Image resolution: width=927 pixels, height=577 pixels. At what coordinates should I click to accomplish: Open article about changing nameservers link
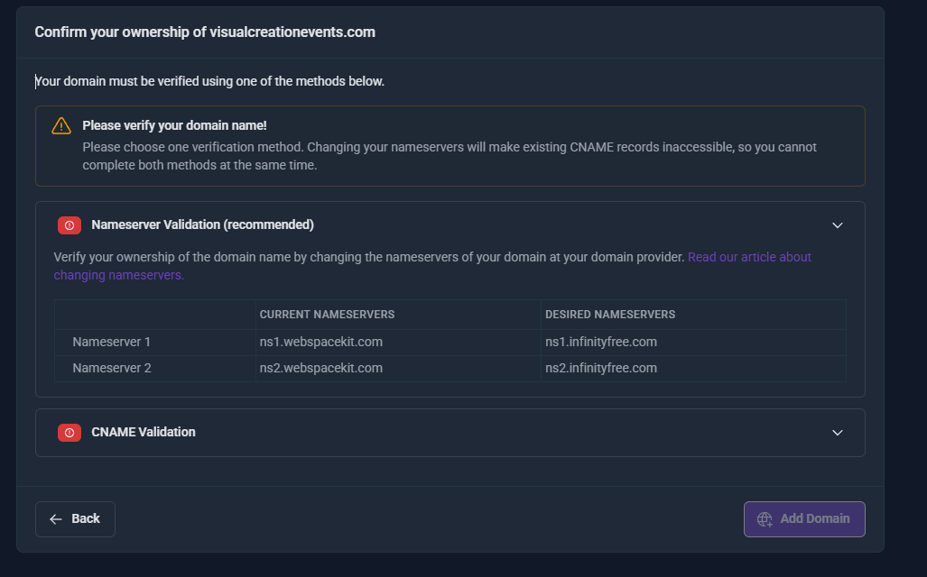tap(749, 257)
